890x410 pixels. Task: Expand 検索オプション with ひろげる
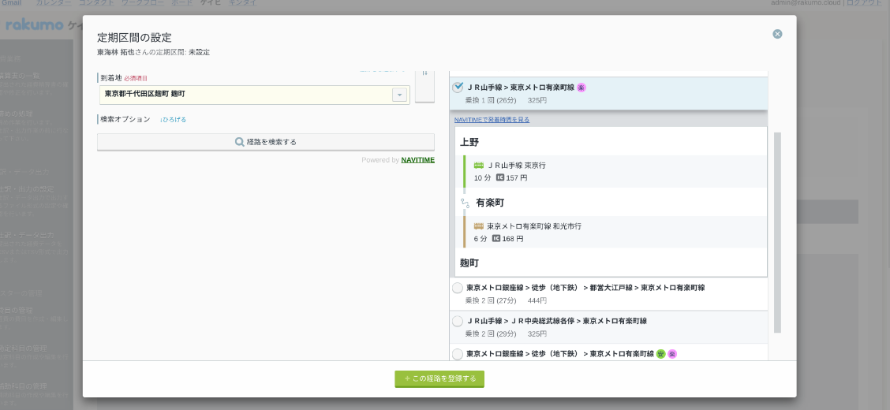(173, 120)
